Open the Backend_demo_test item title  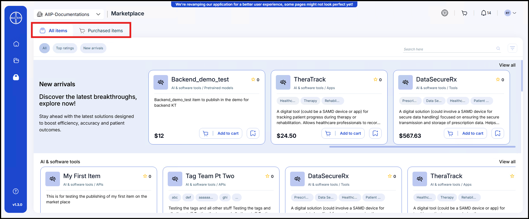[200, 80]
